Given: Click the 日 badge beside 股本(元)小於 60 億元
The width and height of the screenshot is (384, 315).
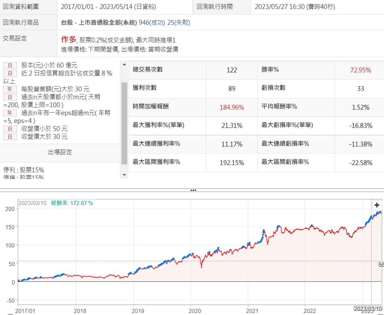Looking at the screenshot, I should click(x=10, y=65).
